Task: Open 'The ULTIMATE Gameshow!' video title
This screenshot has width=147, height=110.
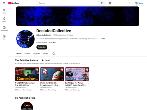Action: coord(26,84)
